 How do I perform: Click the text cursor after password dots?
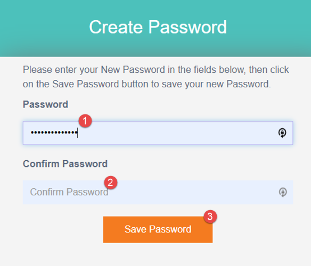click(x=78, y=132)
